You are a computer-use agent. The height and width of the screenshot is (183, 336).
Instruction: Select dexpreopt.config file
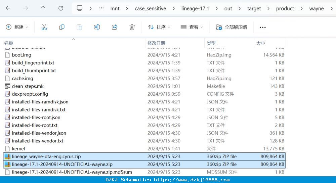coord(144,94)
